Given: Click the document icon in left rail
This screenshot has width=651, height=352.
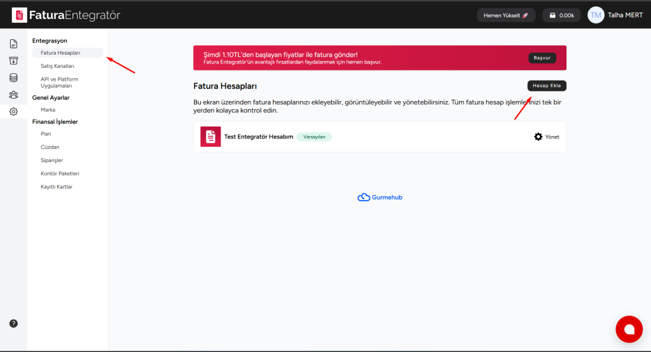Looking at the screenshot, I should (x=13, y=44).
